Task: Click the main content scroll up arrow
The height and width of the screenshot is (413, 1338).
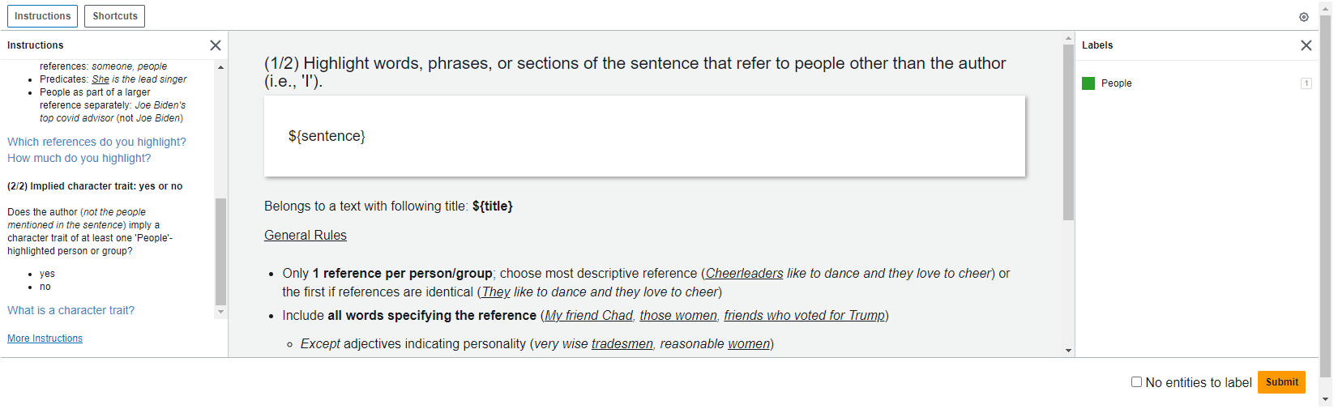Action: (x=1068, y=38)
